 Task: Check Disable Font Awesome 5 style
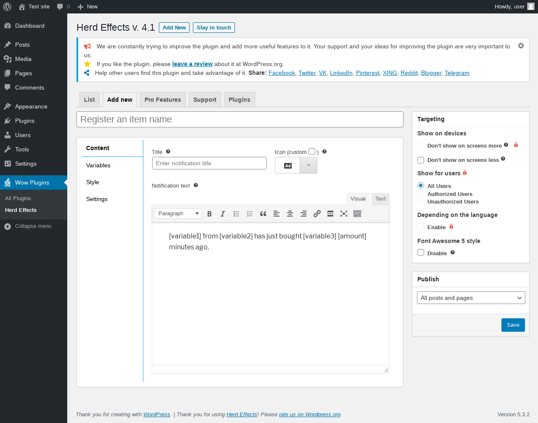421,252
